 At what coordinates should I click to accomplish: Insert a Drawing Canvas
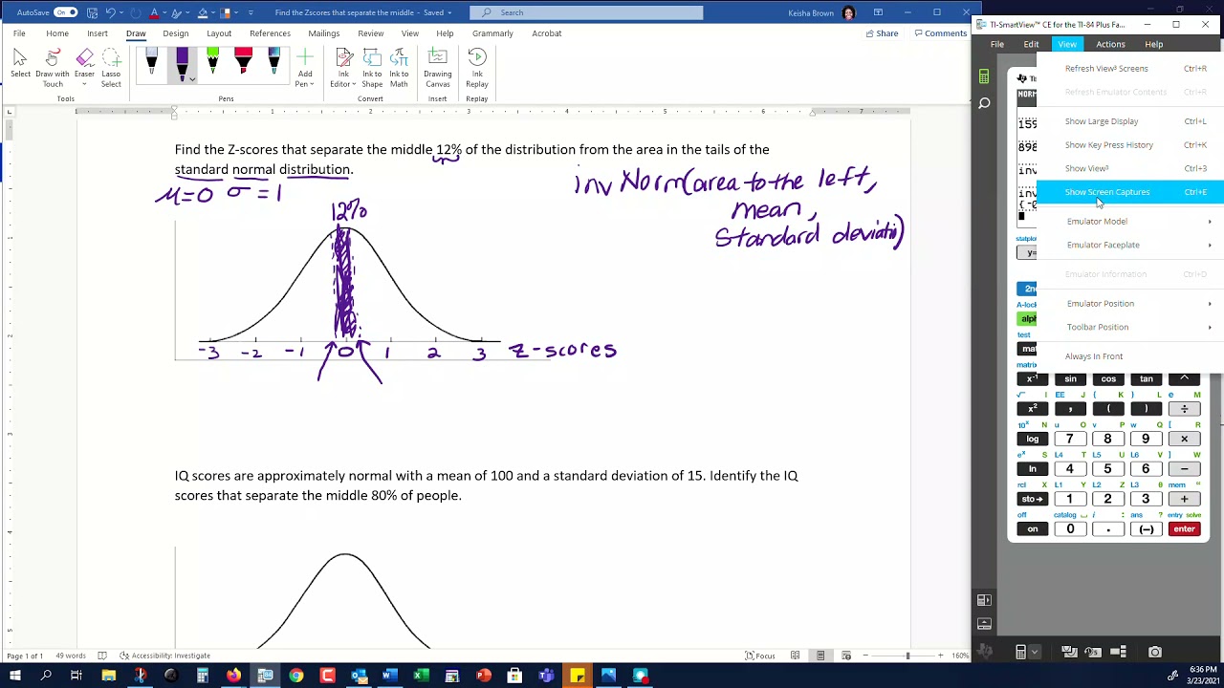click(x=438, y=67)
